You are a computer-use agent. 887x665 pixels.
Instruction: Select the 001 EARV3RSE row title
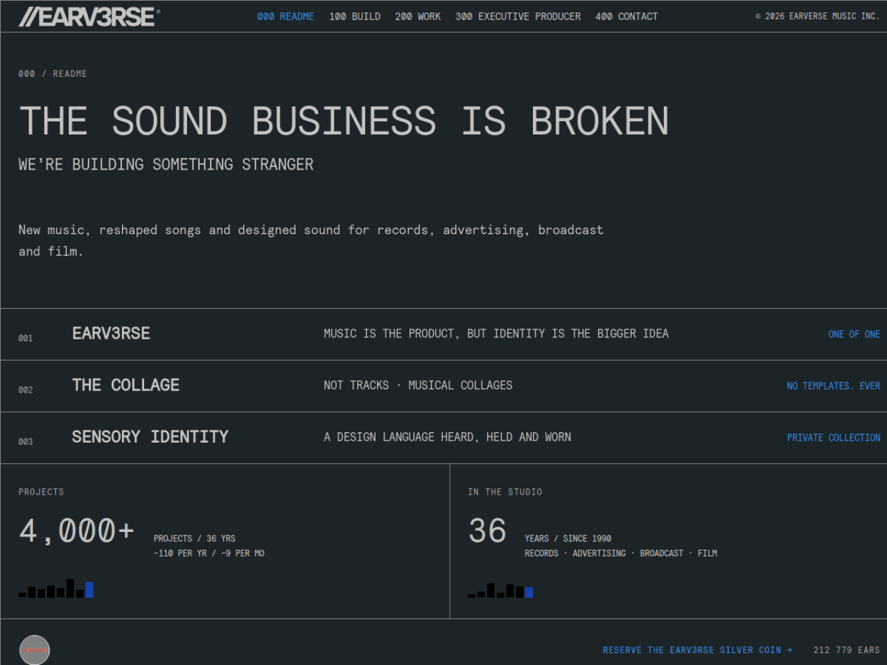tap(111, 333)
